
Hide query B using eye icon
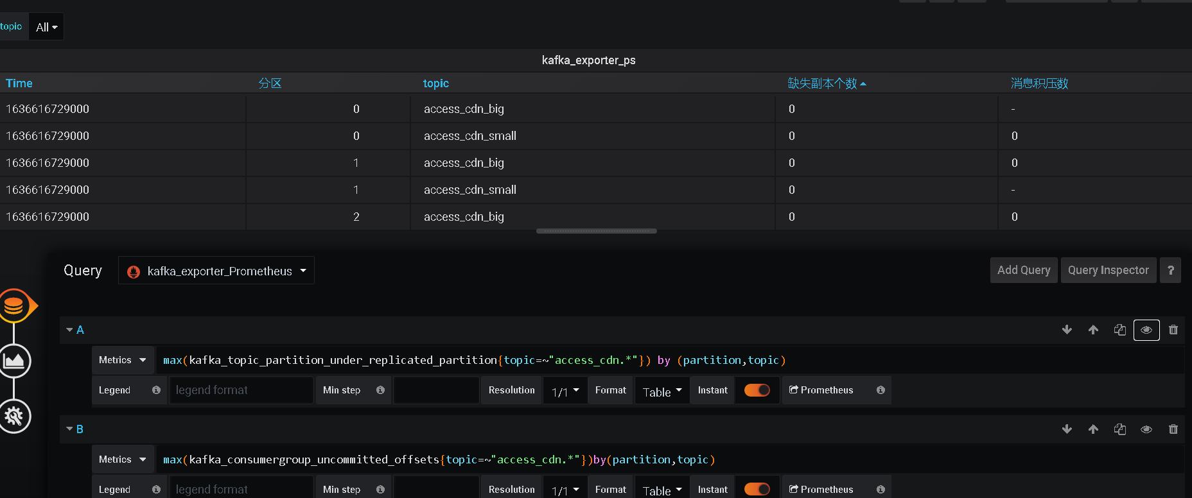coord(1146,429)
